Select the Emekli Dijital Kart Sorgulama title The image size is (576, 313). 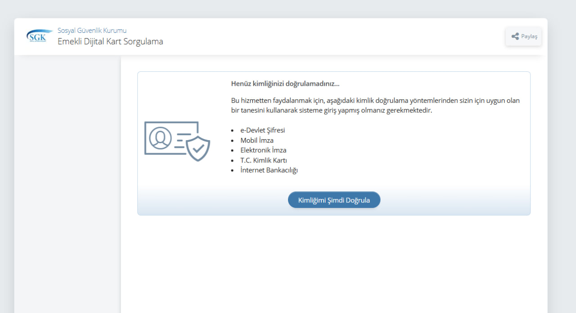click(110, 42)
